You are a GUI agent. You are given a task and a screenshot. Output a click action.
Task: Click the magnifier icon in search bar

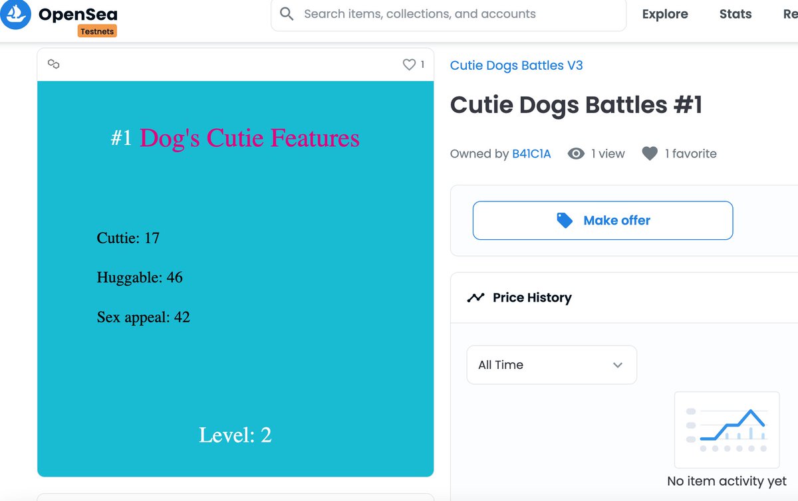tap(287, 14)
